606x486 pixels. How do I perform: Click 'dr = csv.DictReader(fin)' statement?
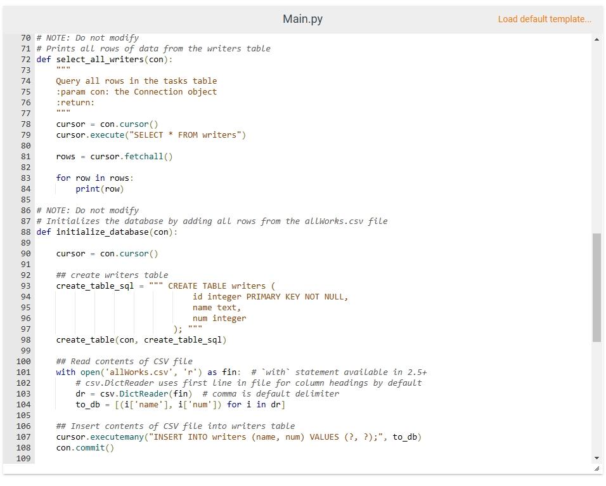click(x=134, y=394)
